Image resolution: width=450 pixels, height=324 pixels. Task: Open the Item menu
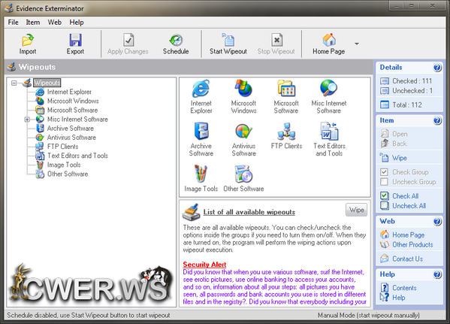coord(33,23)
